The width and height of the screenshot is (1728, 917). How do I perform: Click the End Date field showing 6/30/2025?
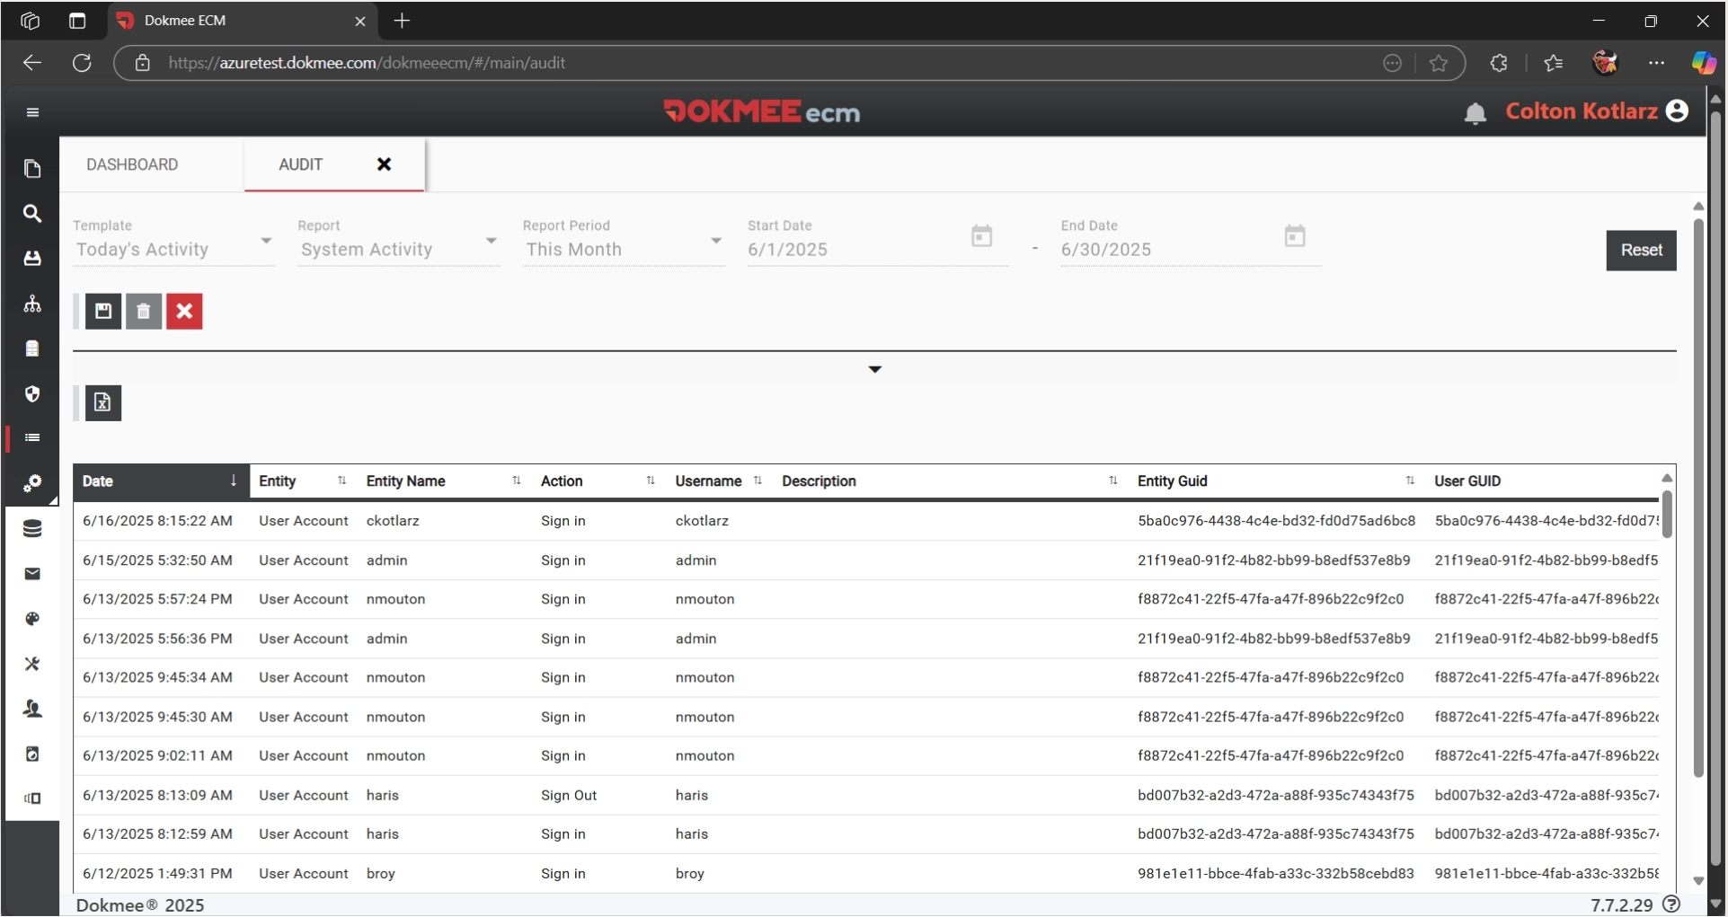tap(1166, 250)
